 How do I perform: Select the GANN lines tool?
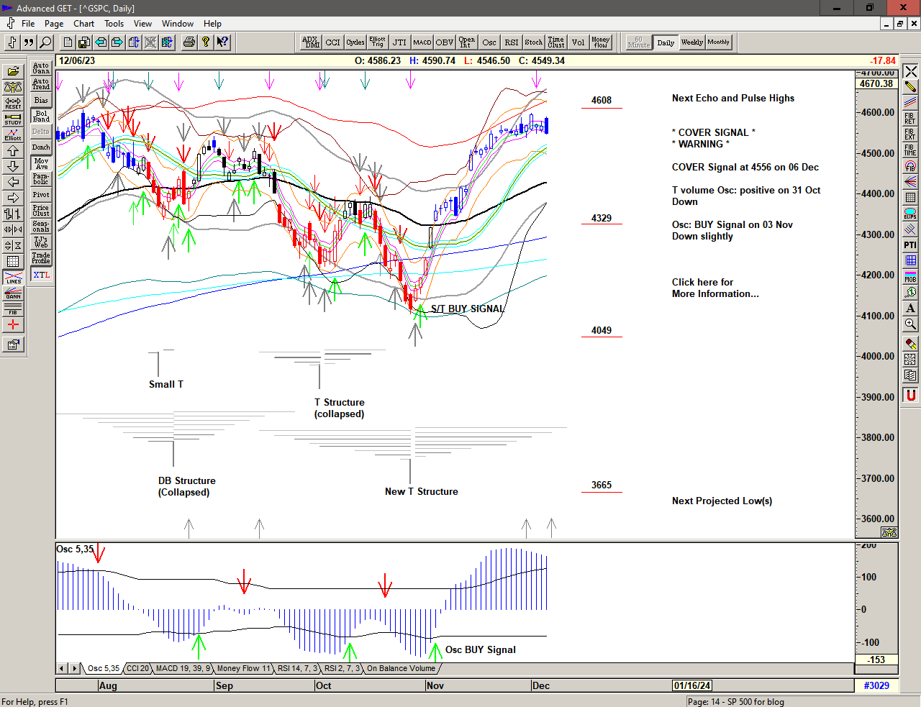[x=13, y=293]
